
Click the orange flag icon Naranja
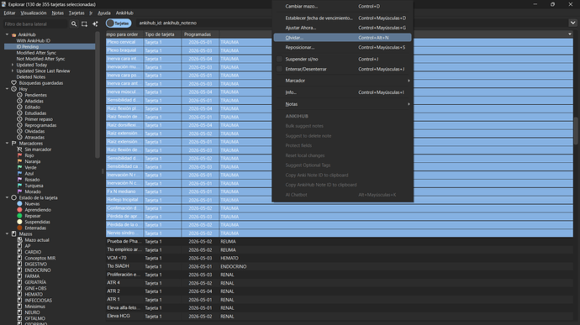pyautogui.click(x=19, y=161)
